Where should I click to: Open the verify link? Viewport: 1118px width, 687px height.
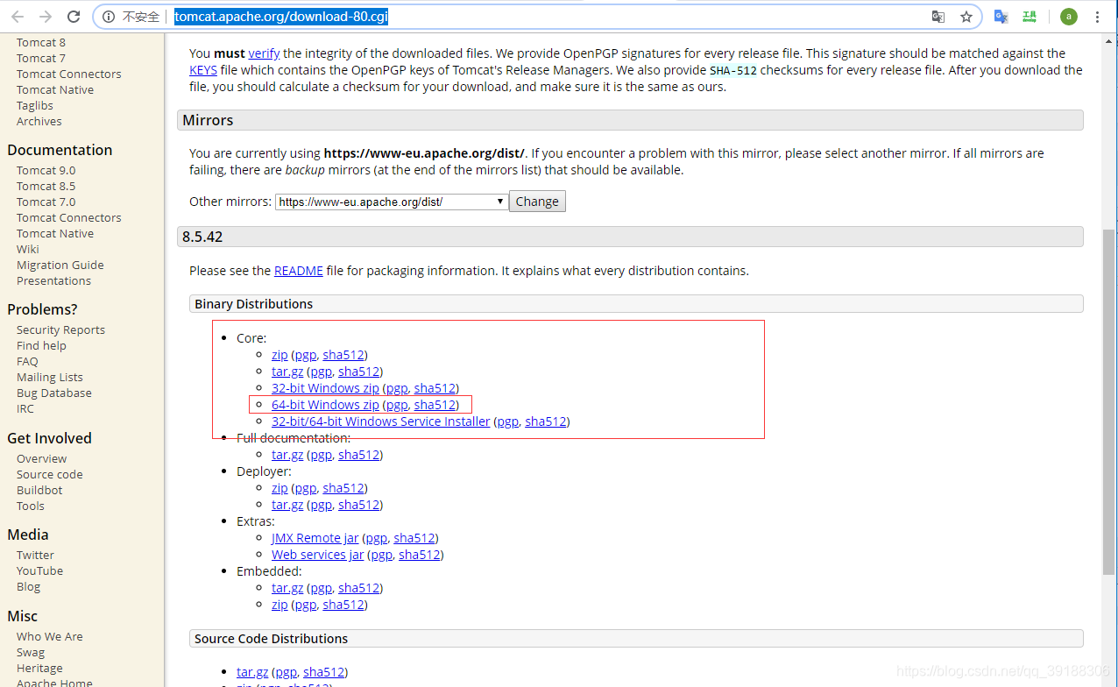tap(264, 53)
